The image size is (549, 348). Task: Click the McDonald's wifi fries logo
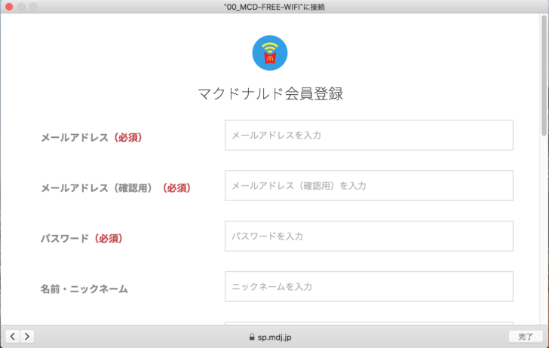pos(270,53)
